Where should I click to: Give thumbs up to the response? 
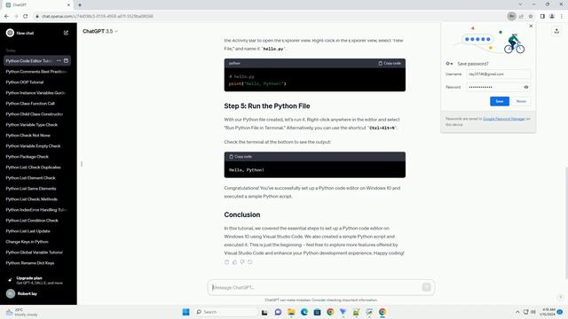pos(234,262)
